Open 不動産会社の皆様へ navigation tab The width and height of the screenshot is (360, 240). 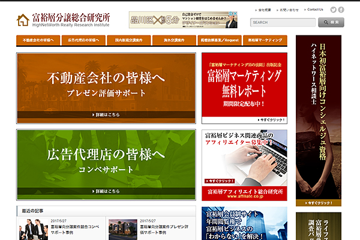(x=38, y=40)
